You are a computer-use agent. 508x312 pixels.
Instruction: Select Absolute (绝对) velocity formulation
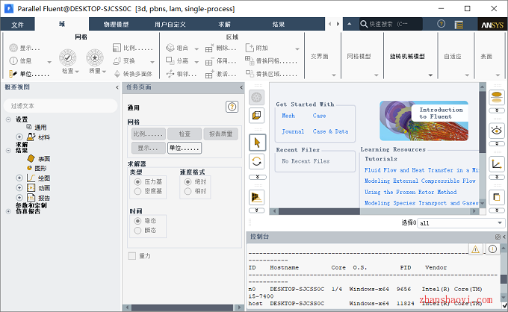(x=188, y=182)
